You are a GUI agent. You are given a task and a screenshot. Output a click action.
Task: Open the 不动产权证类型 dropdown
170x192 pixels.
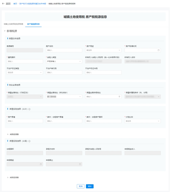click(25, 73)
